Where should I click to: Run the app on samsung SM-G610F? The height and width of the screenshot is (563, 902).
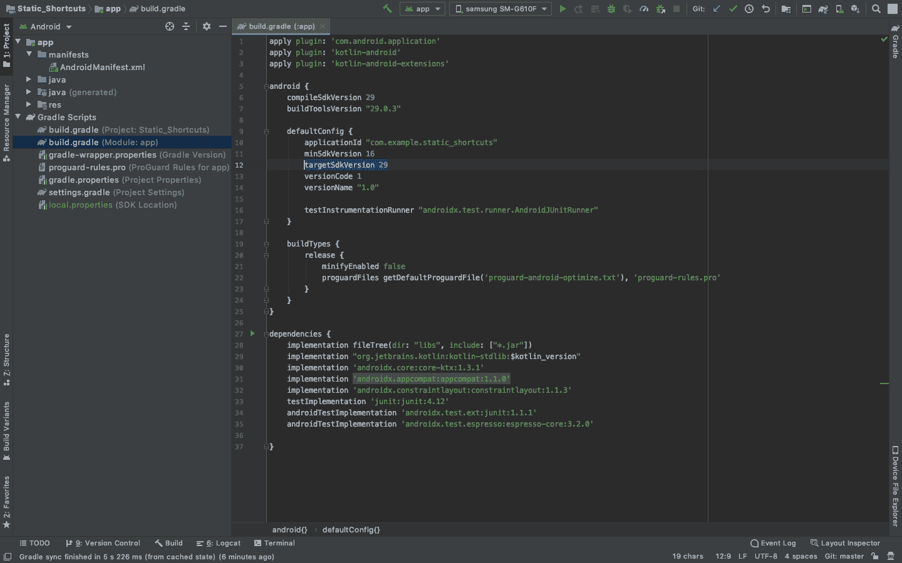[562, 9]
